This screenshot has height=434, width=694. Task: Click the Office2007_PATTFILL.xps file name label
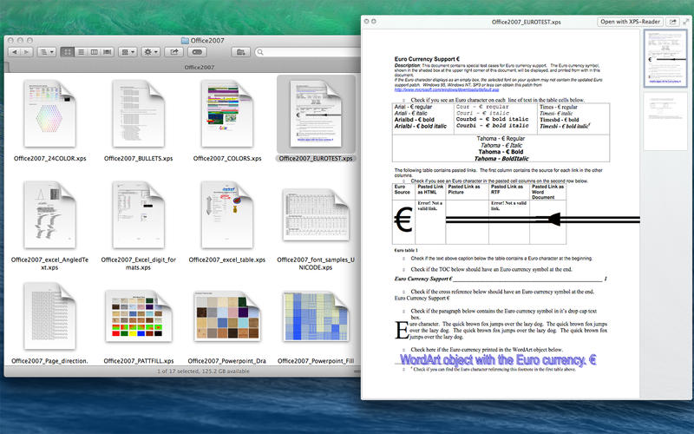[139, 361]
